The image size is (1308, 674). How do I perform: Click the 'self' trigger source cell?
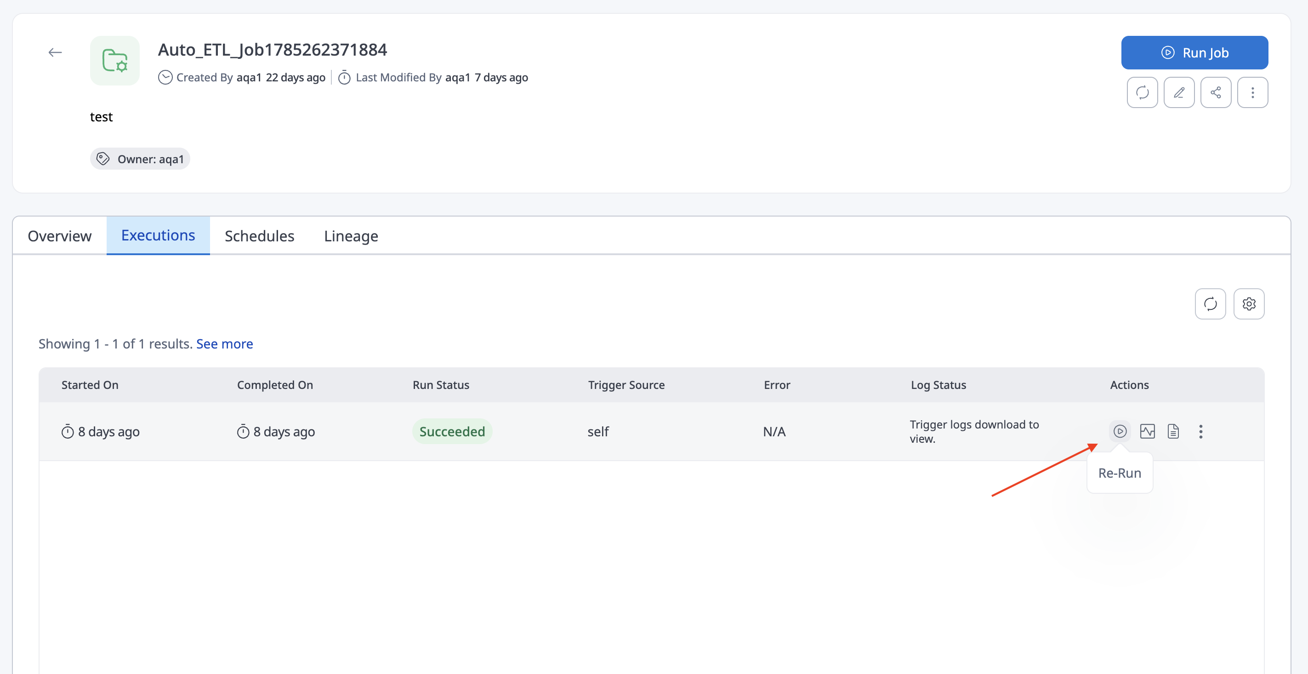[598, 432]
